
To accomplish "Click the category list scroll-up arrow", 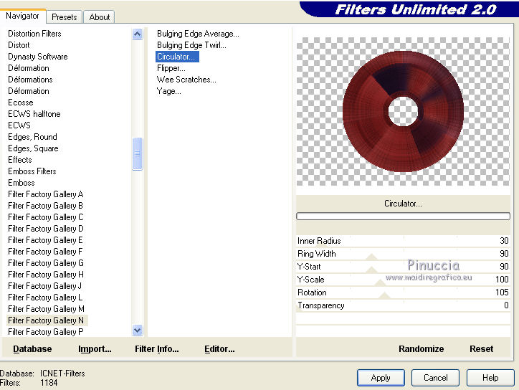I will click(x=137, y=34).
